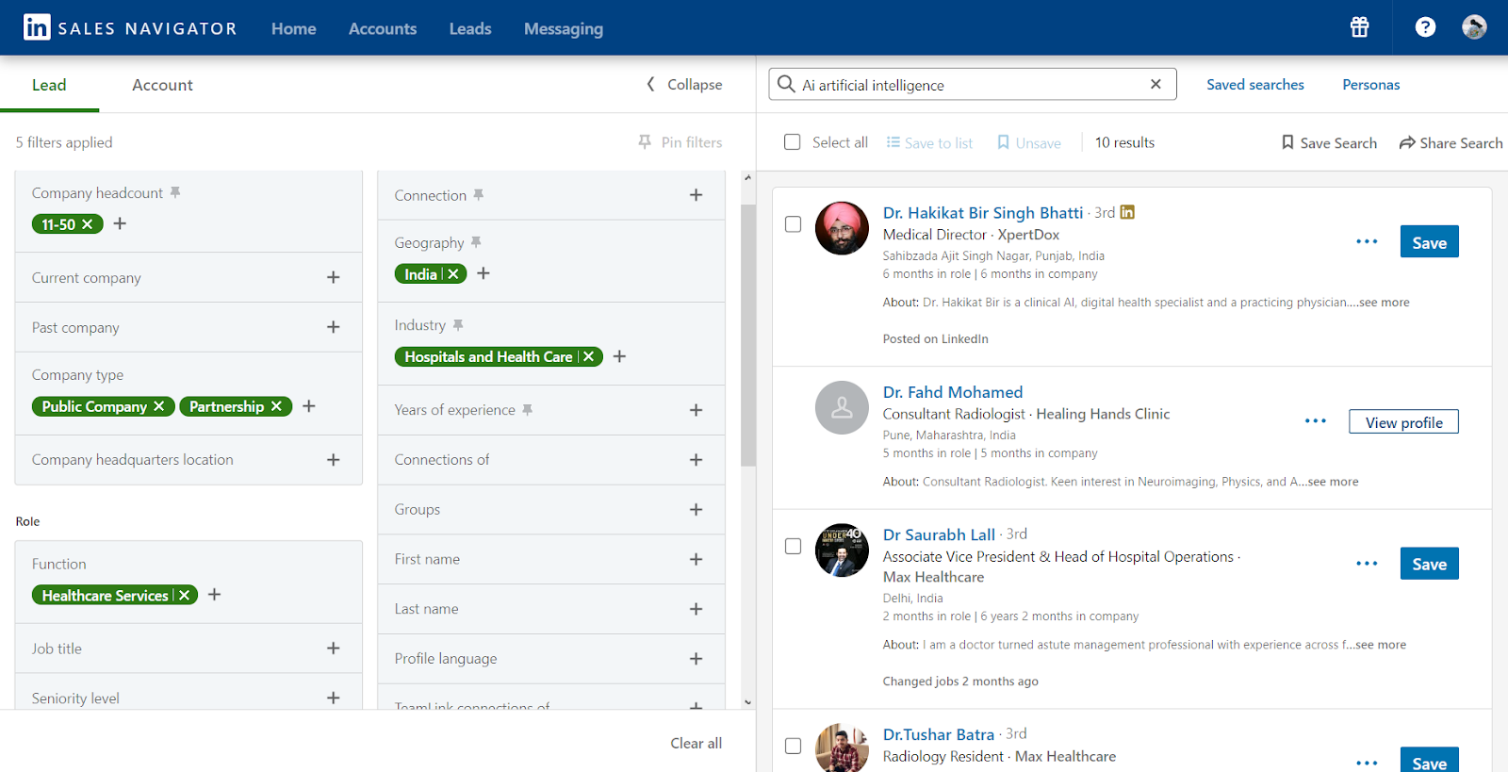Add another Geography value with plus icon
Screen dimensions: 1508x772
tap(484, 272)
